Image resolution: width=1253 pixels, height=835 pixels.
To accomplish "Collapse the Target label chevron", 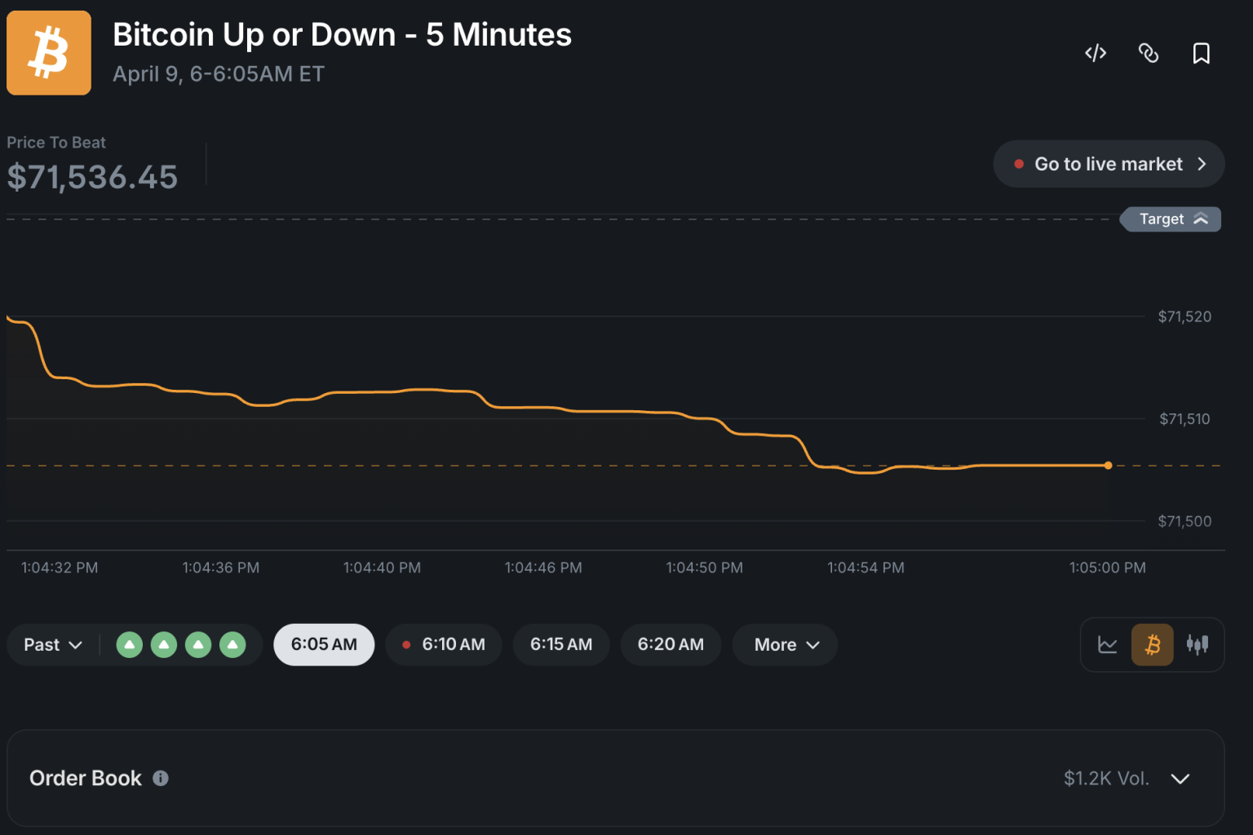I will click(x=1199, y=219).
